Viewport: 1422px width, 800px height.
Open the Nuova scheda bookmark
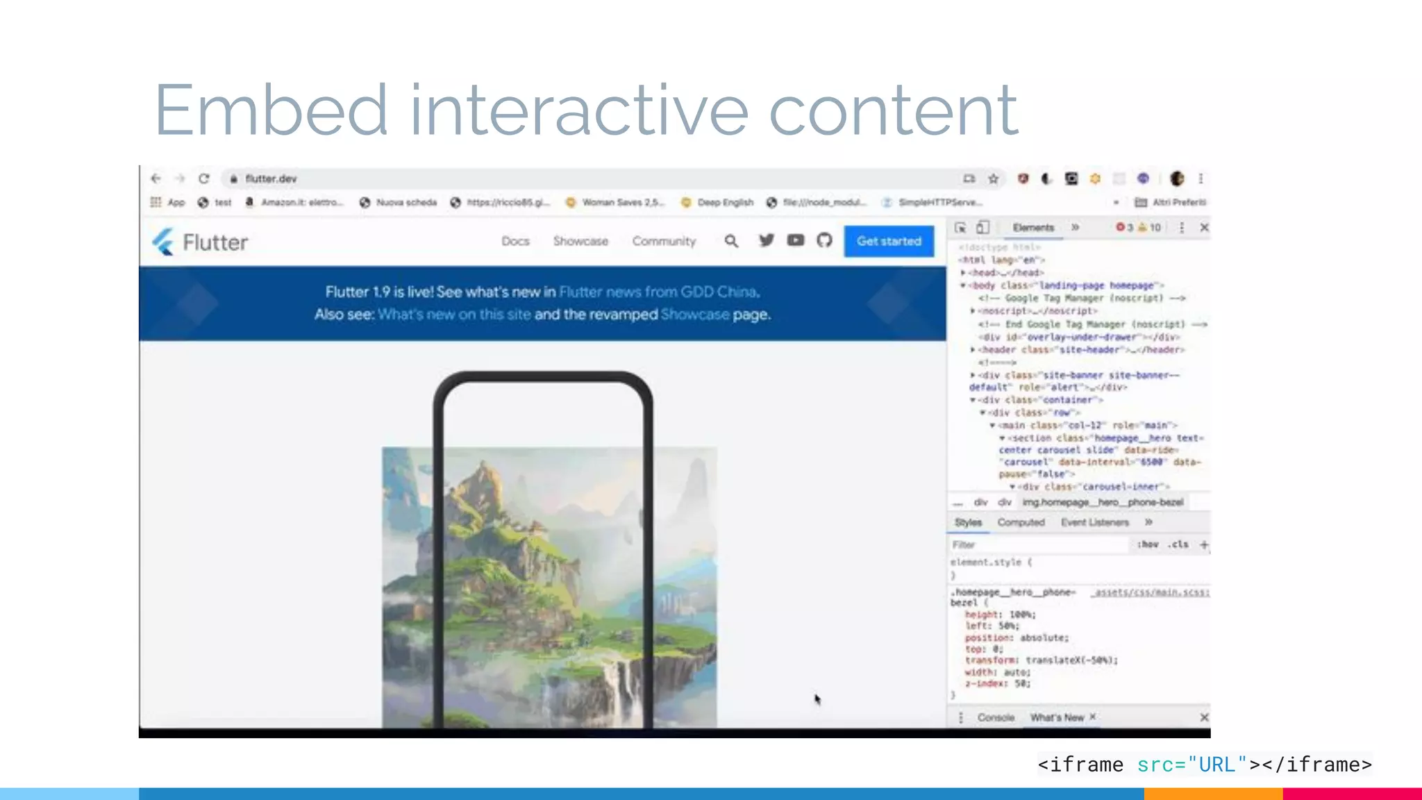coord(398,202)
